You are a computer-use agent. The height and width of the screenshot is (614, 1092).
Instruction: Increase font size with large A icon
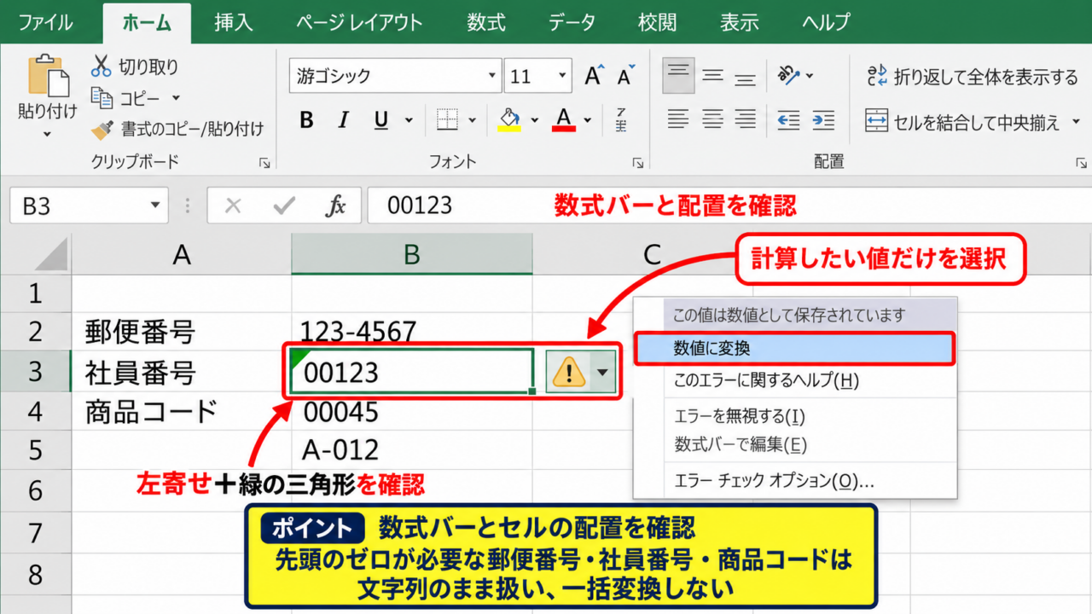coord(595,76)
